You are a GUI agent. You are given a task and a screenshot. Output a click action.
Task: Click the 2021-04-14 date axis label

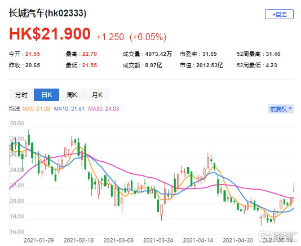pyautogui.click(x=198, y=240)
